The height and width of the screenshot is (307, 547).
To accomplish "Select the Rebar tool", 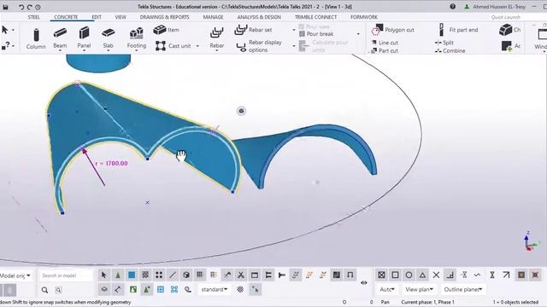I will (x=216, y=39).
